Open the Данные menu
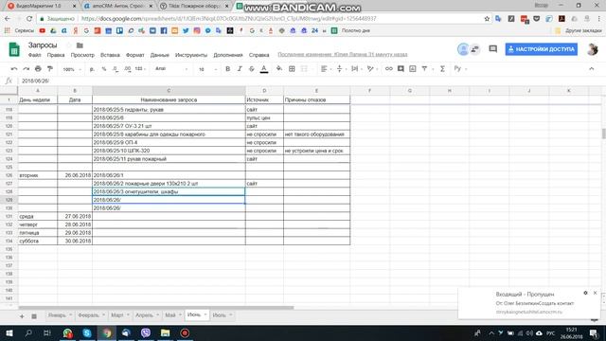This screenshot has width=606, height=341. (x=160, y=55)
